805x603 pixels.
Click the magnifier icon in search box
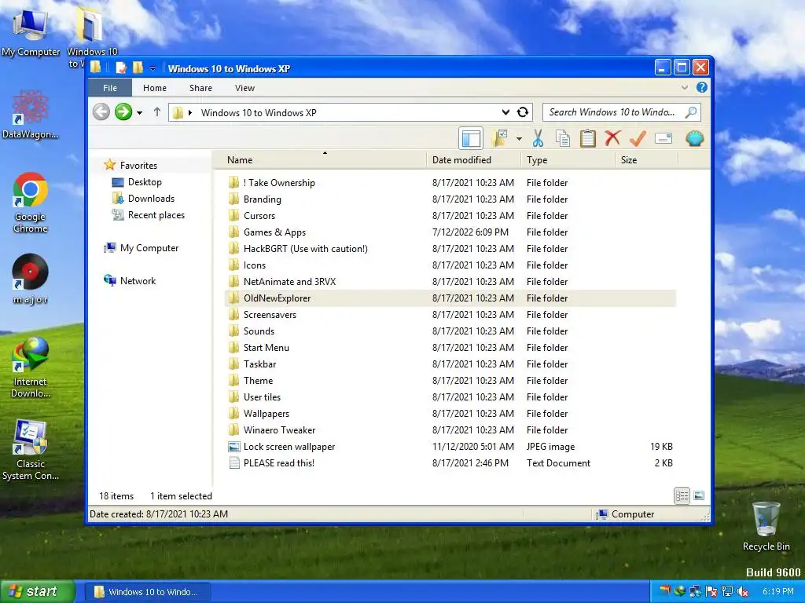[x=691, y=112]
